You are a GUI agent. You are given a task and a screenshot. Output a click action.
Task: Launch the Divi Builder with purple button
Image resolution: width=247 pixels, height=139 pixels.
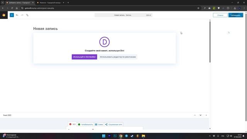[84, 57]
